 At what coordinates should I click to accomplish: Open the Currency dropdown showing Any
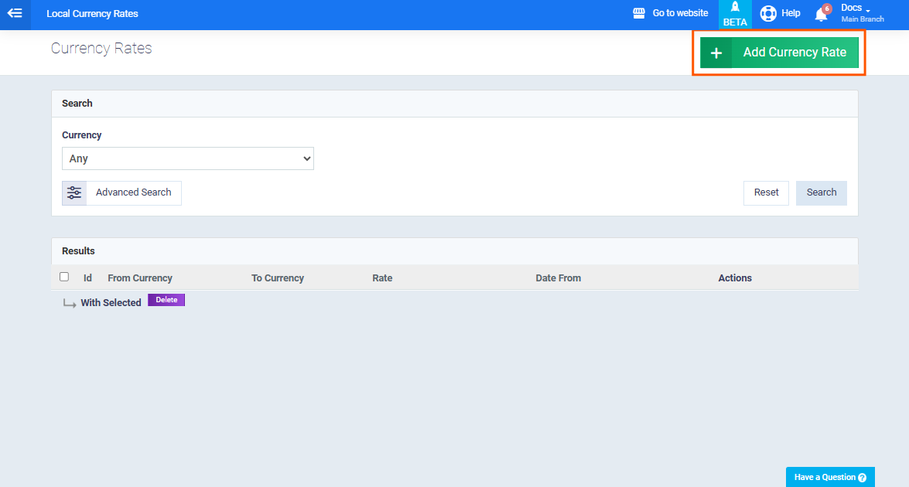point(188,158)
